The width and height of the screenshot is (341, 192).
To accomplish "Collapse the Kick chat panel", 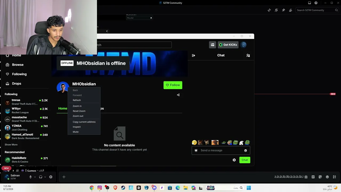I will pos(193,55).
